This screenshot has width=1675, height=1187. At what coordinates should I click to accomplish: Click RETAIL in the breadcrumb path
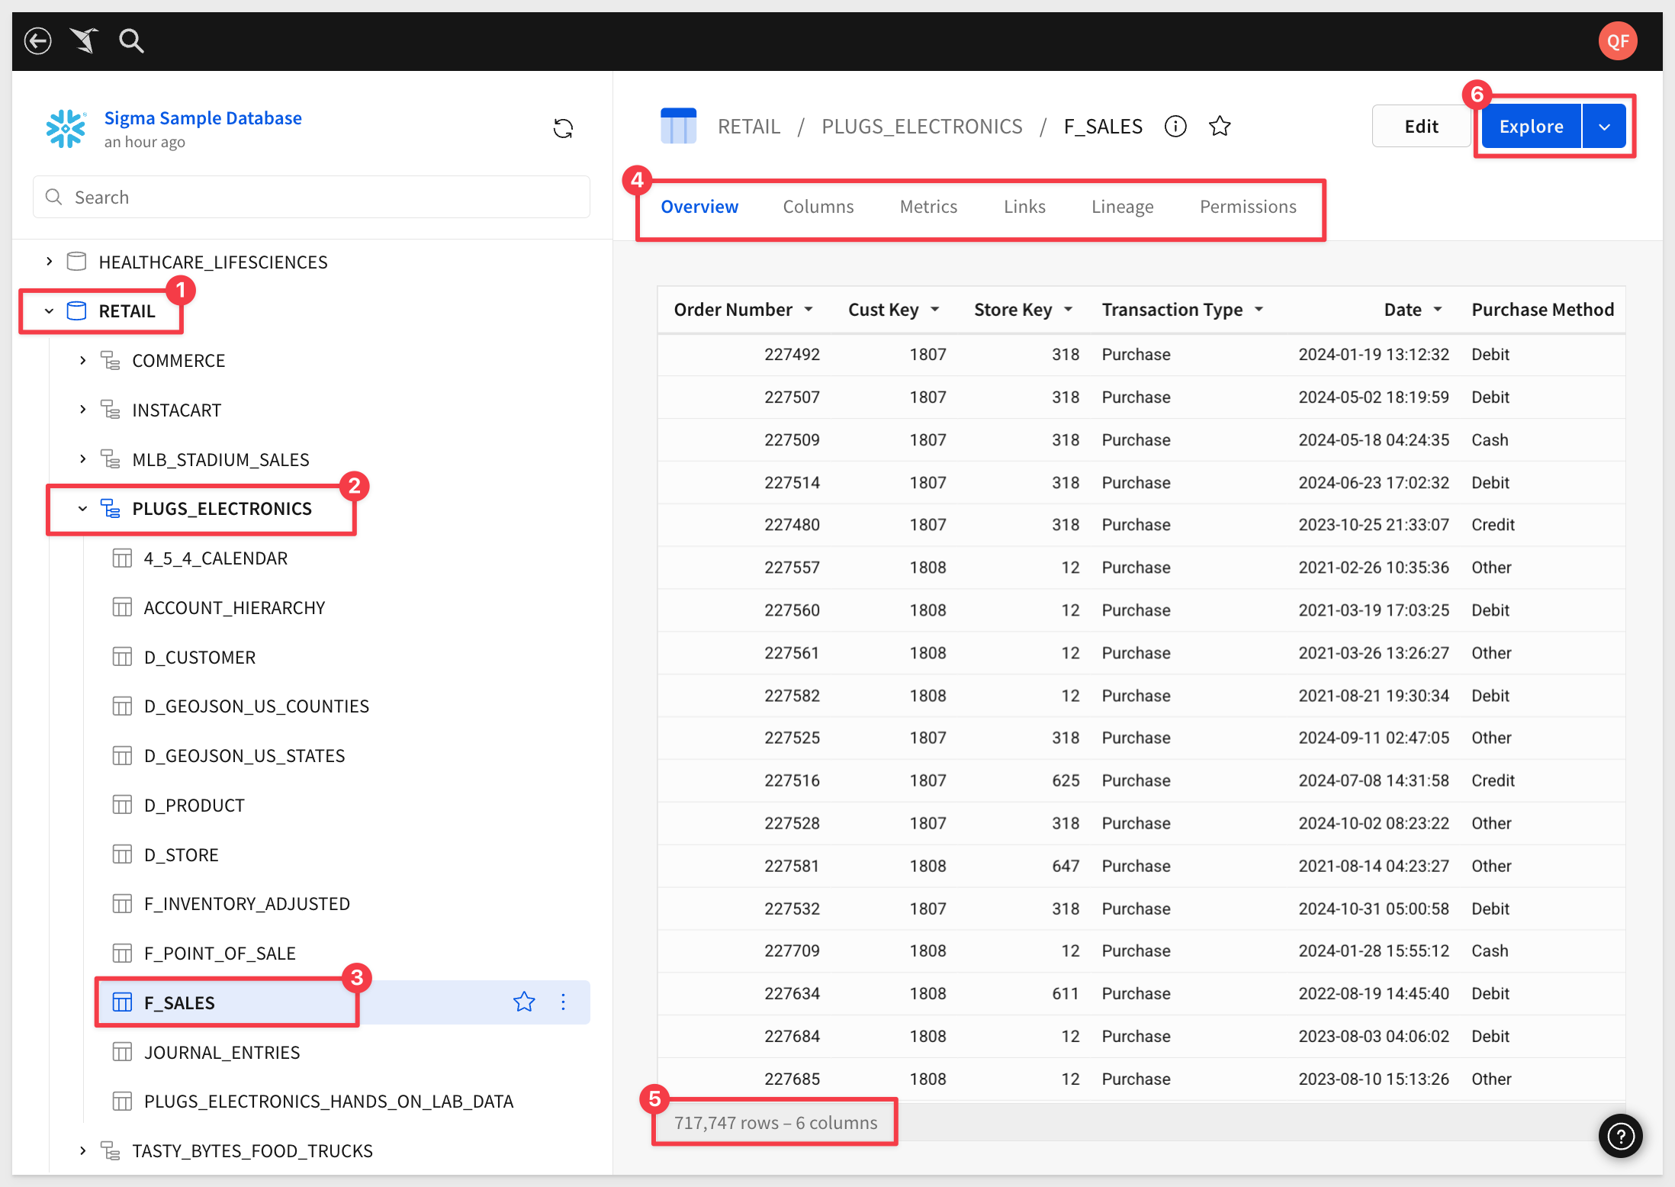pyautogui.click(x=749, y=127)
